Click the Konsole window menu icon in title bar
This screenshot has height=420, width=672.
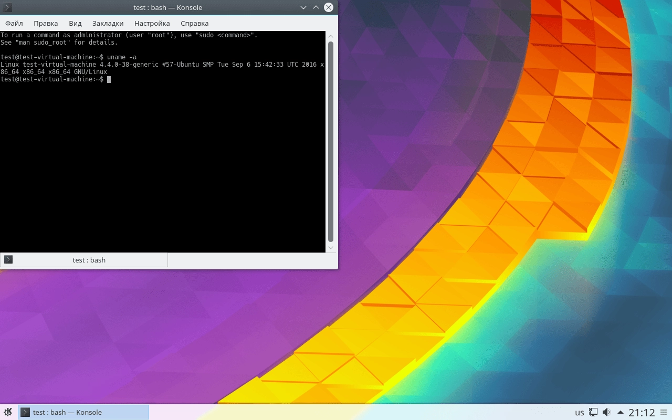pos(7,7)
